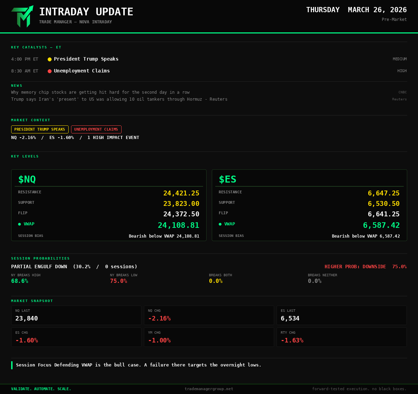Click ES VWAP value 6,587.42 in green
Image resolution: width=418 pixels, height=394 pixels.
(x=381, y=225)
